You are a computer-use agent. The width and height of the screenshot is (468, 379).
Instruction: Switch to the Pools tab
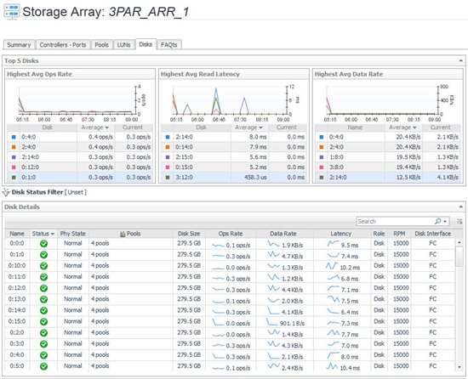[x=101, y=45]
